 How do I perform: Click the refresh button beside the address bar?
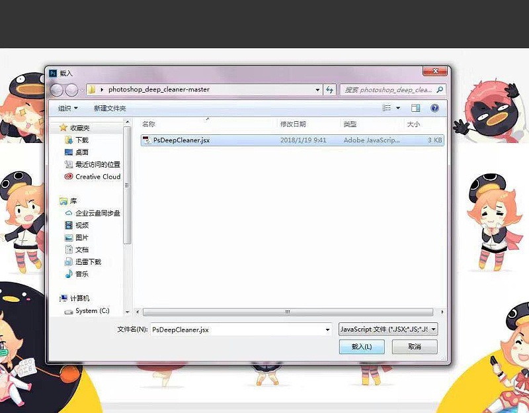click(x=330, y=90)
